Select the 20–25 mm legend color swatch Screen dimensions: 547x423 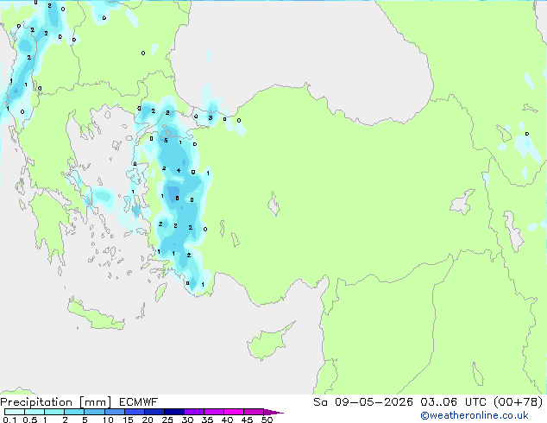pyautogui.click(x=154, y=412)
